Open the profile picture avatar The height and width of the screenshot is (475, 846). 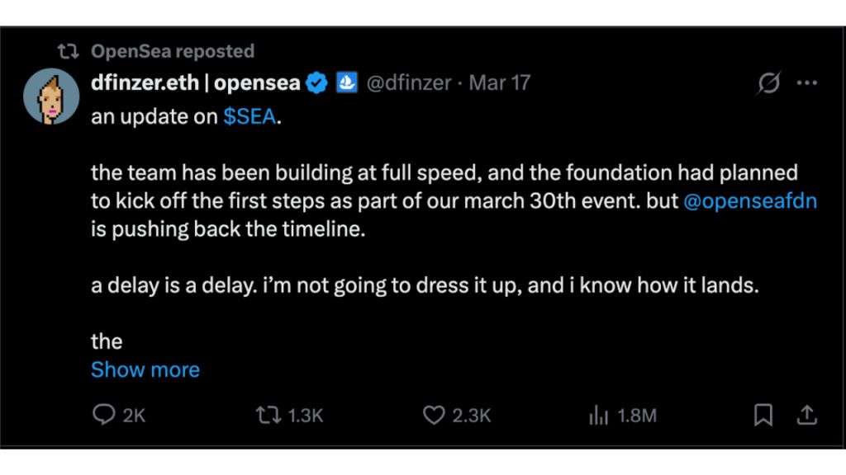coord(51,96)
